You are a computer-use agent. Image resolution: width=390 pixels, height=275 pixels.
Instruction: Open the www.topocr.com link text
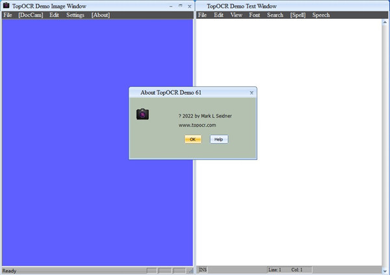tap(197, 125)
